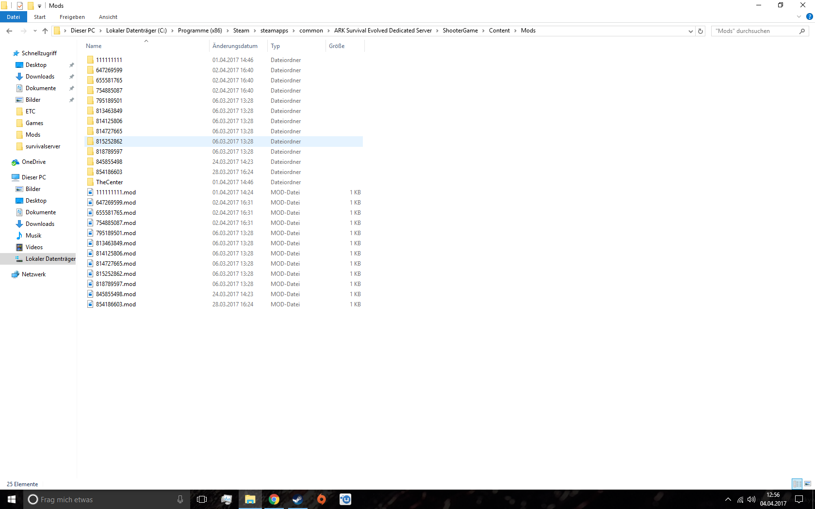Show hidden tray icons chevron
815x509 pixels.
point(728,499)
